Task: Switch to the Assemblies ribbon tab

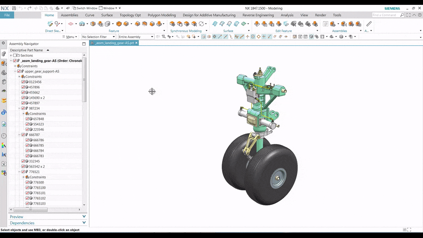Action: point(70,15)
